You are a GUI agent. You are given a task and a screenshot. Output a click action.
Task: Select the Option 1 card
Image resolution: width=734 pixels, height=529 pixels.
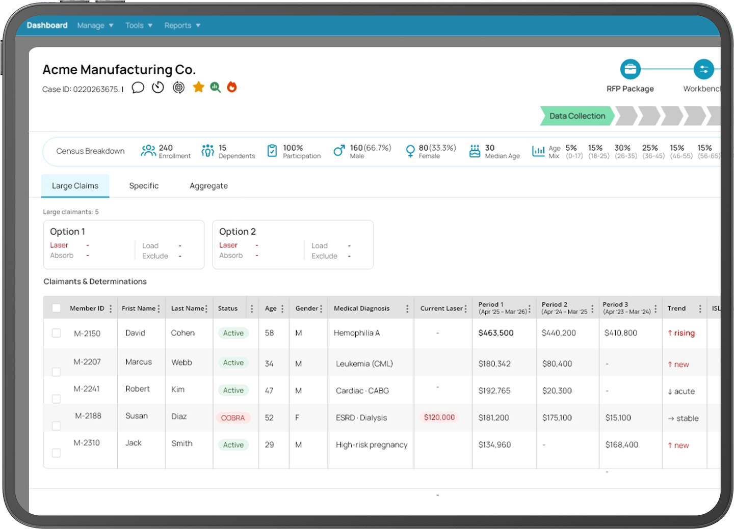coord(124,244)
